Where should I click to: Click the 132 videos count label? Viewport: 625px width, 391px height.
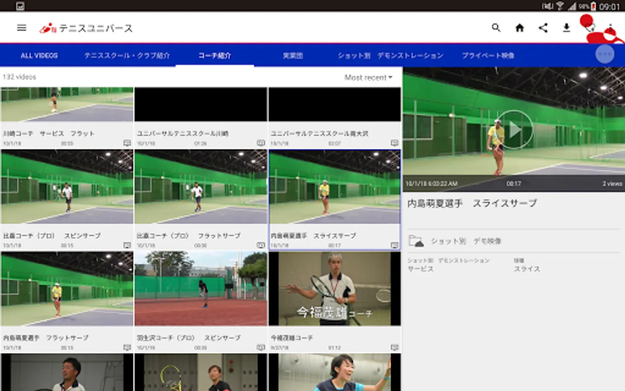(19, 77)
